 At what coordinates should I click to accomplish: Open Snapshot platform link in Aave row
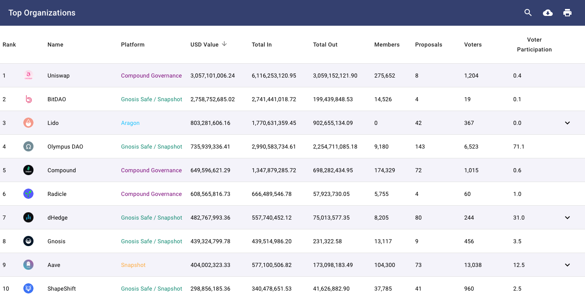[133, 265]
